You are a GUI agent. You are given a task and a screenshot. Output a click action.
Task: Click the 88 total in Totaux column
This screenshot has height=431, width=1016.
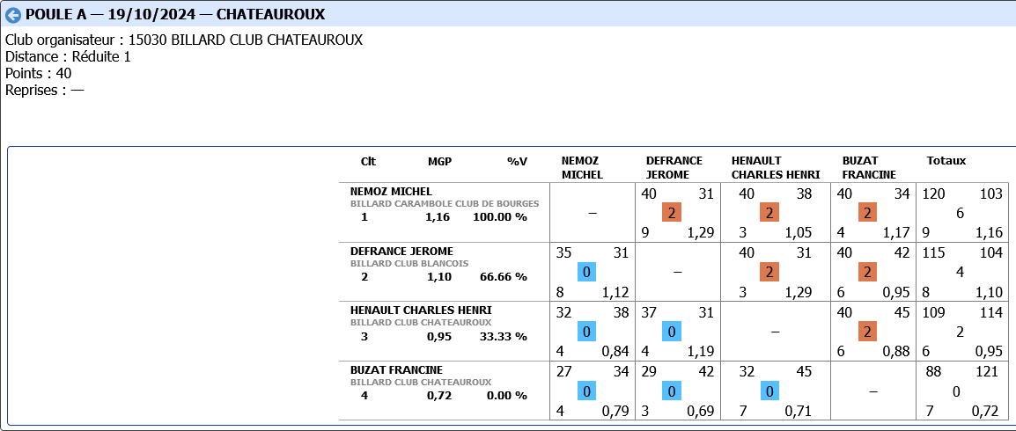click(x=936, y=372)
